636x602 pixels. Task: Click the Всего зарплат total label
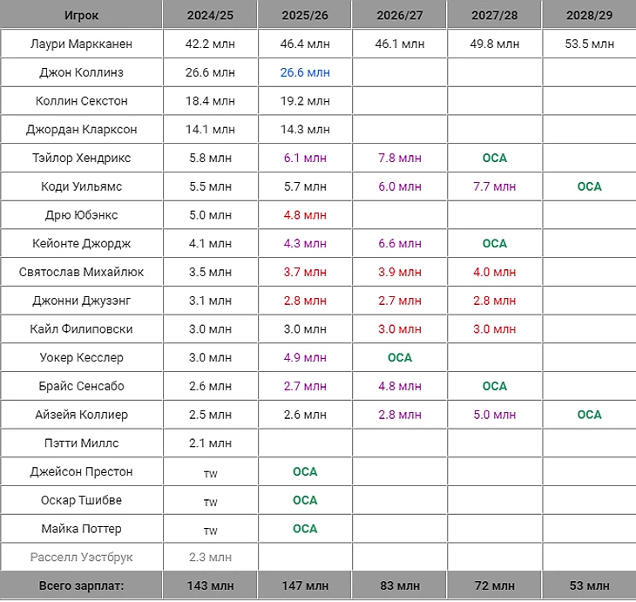click(x=81, y=585)
